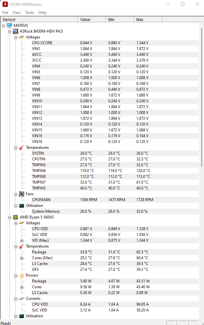Click the 96.65 A max current value

pyautogui.click(x=143, y=304)
